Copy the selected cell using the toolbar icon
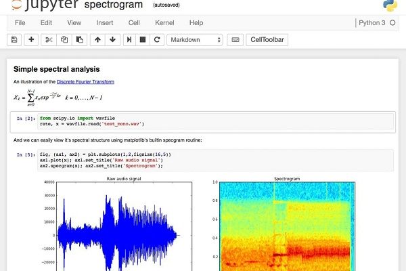406x271 pixels. pos(64,40)
